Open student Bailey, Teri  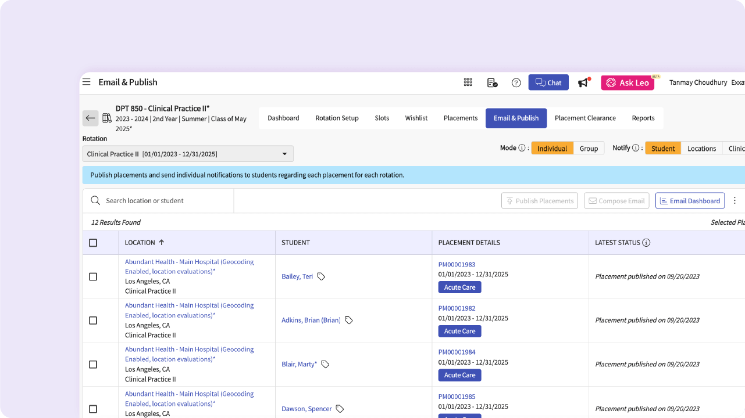[297, 276]
